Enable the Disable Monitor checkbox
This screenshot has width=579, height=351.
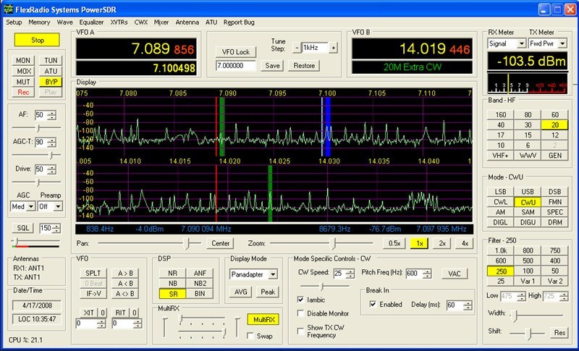(301, 313)
